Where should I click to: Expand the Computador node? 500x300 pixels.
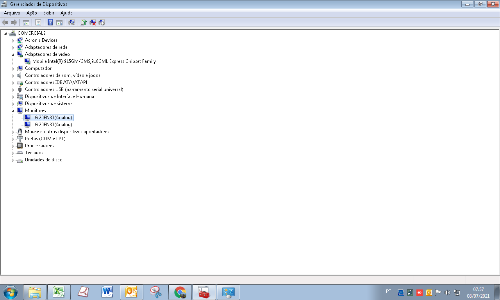(13, 69)
